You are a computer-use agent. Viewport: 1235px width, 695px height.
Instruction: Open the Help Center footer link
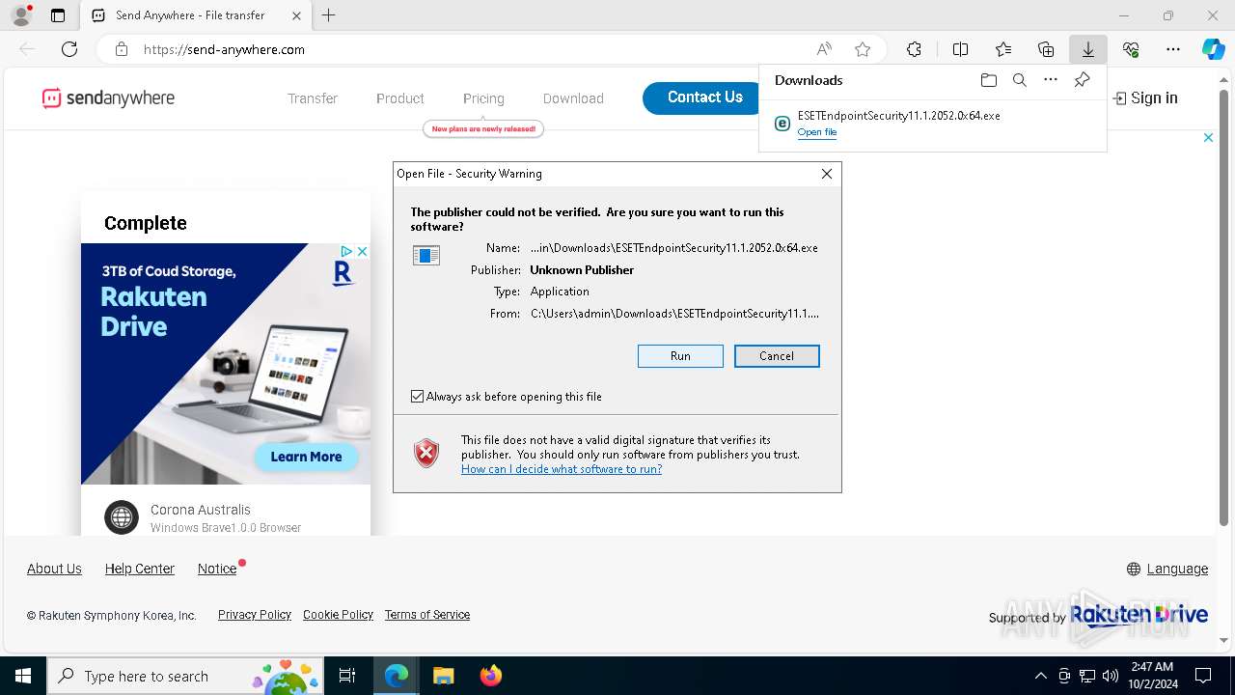tap(140, 569)
